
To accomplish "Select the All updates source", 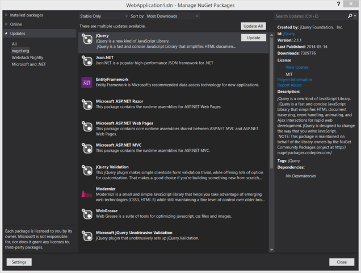I will [14, 44].
